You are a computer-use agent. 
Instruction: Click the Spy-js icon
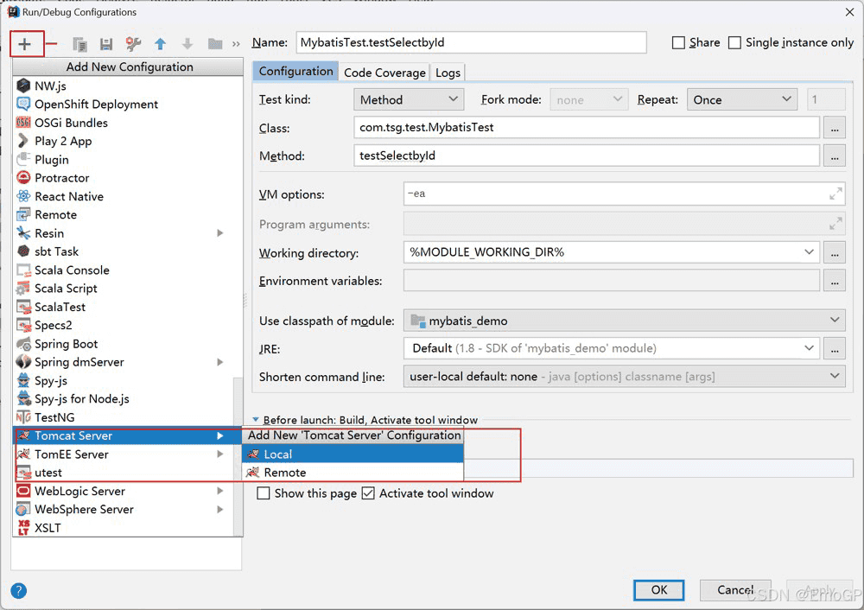23,380
